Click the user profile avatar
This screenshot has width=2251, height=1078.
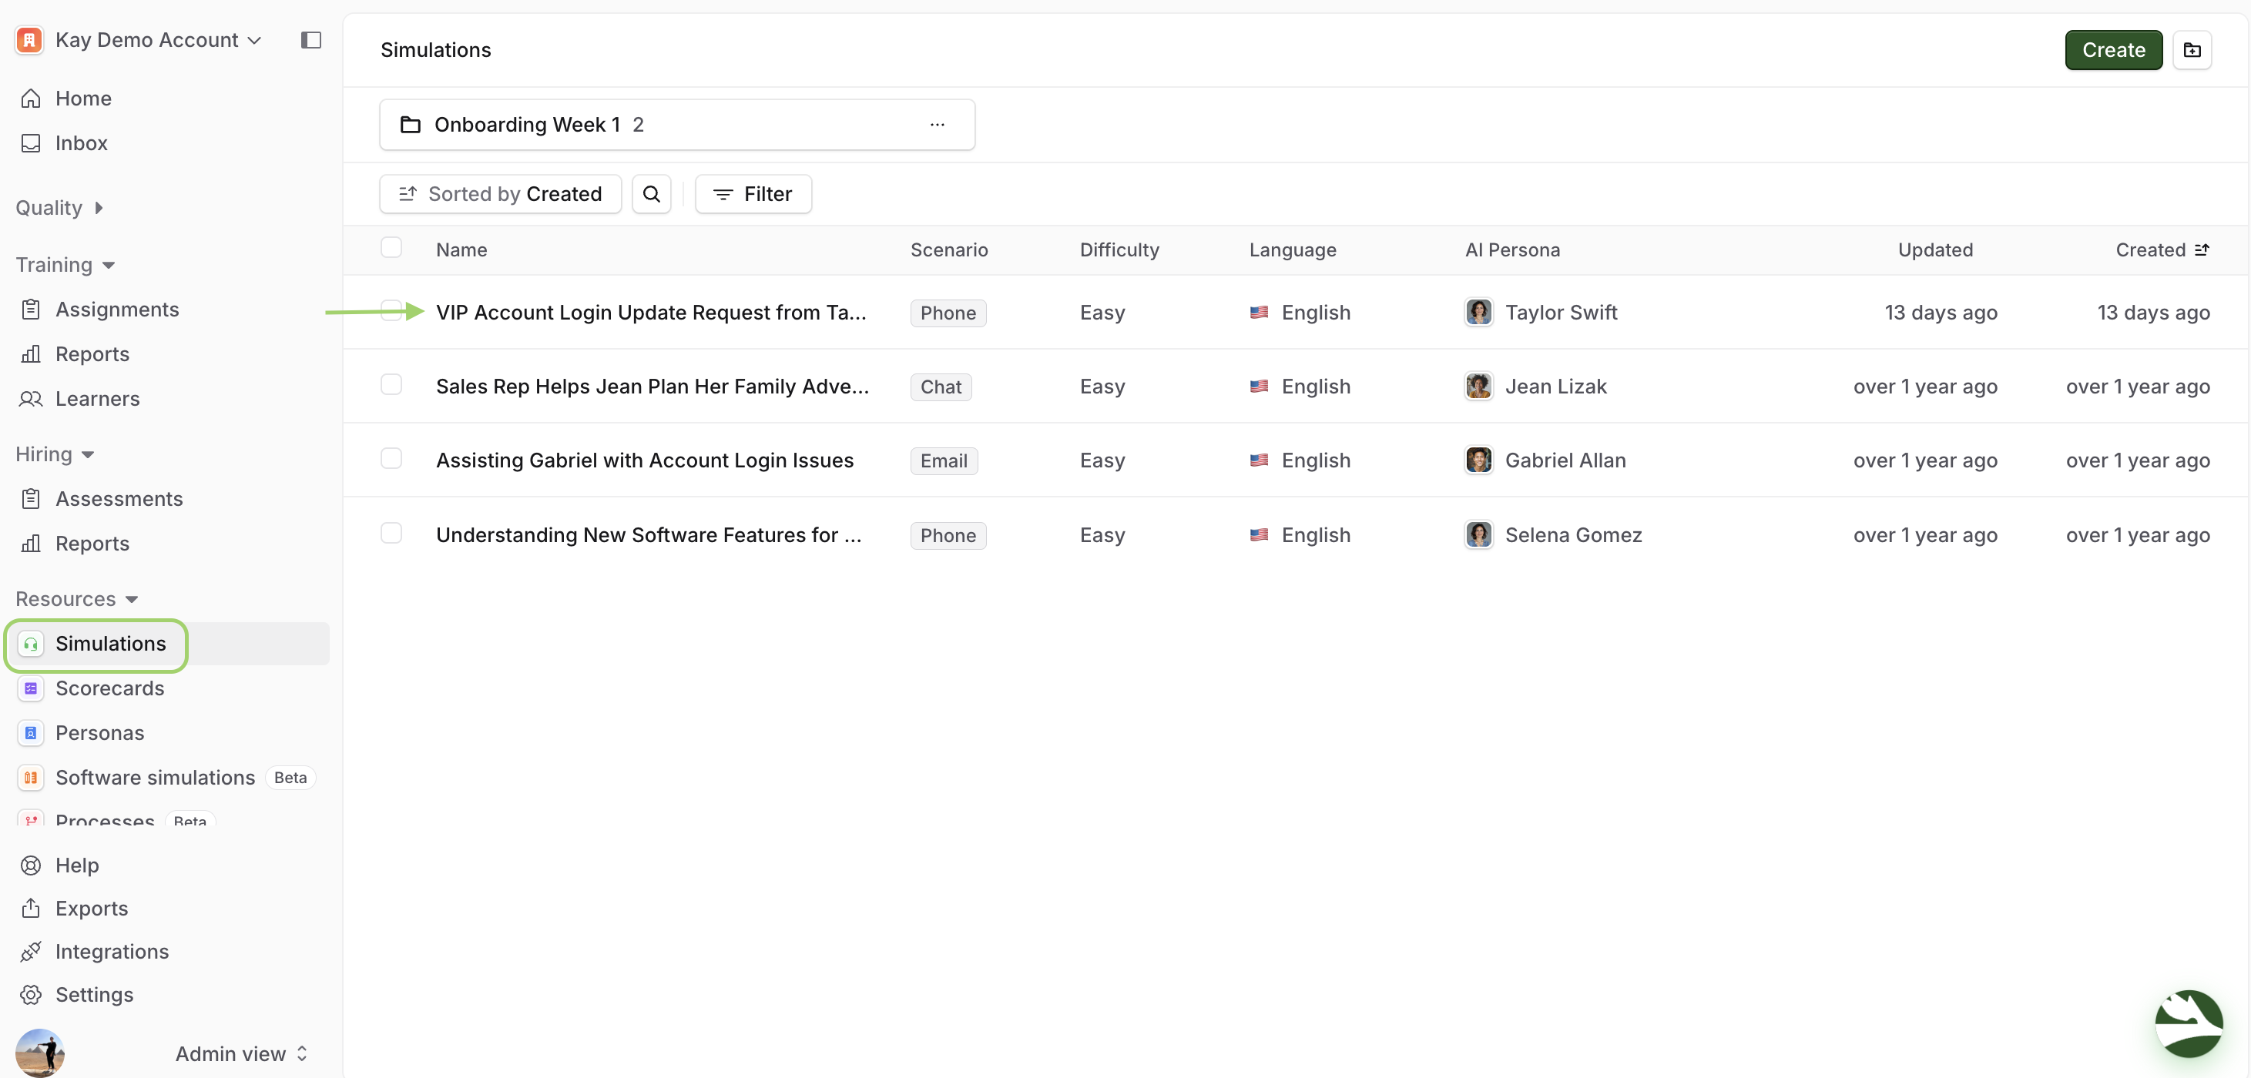pyautogui.click(x=39, y=1053)
